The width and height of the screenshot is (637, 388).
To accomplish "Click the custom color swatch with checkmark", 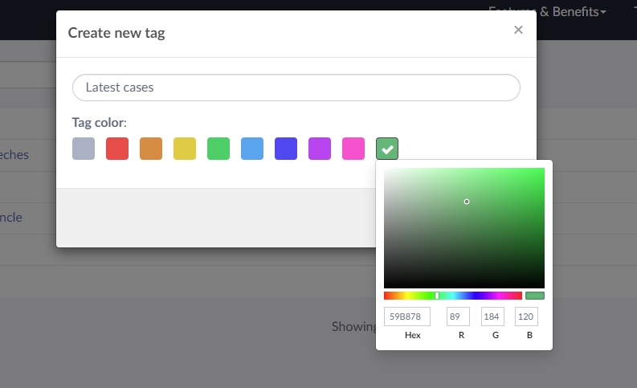I will tap(387, 149).
